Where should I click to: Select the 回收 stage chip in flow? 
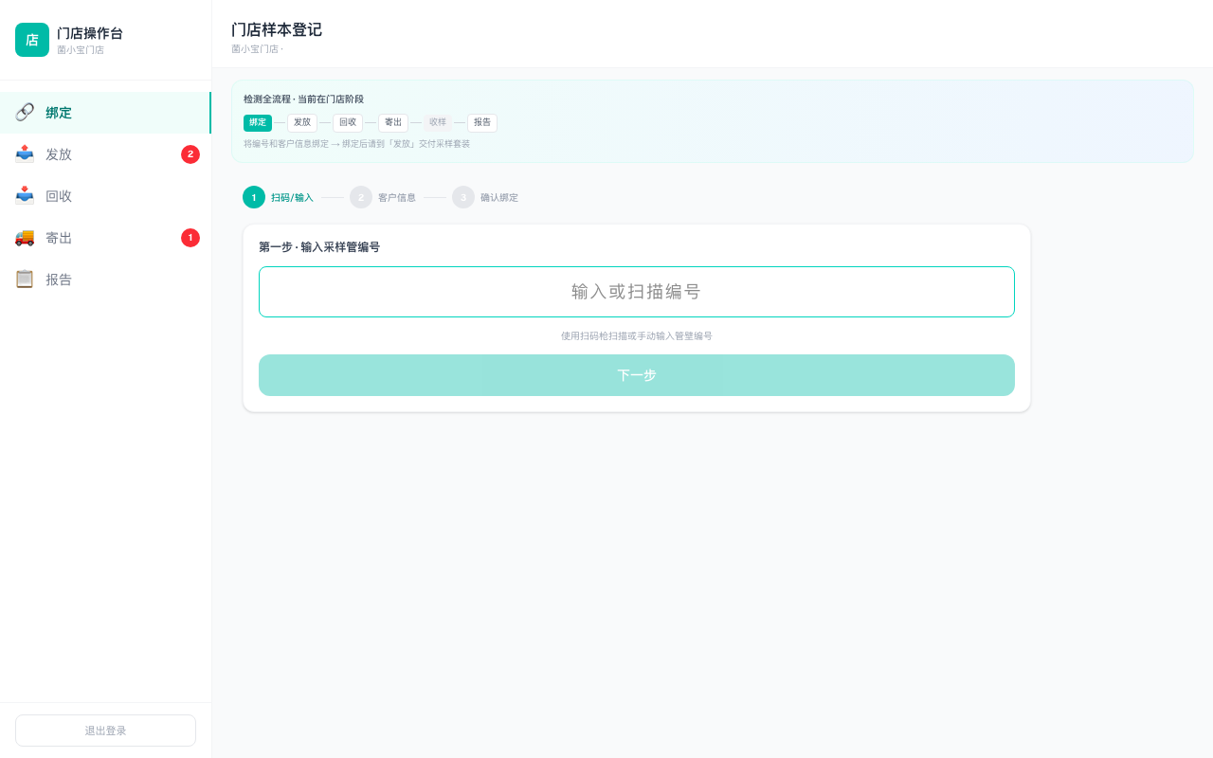(x=348, y=123)
